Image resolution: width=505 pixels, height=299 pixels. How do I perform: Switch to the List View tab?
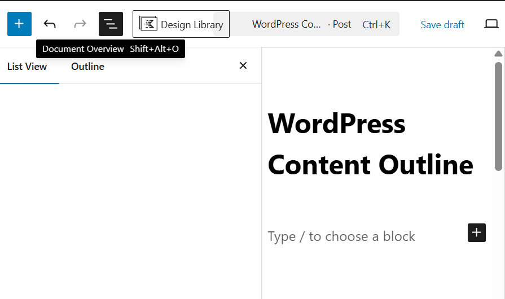pos(27,67)
